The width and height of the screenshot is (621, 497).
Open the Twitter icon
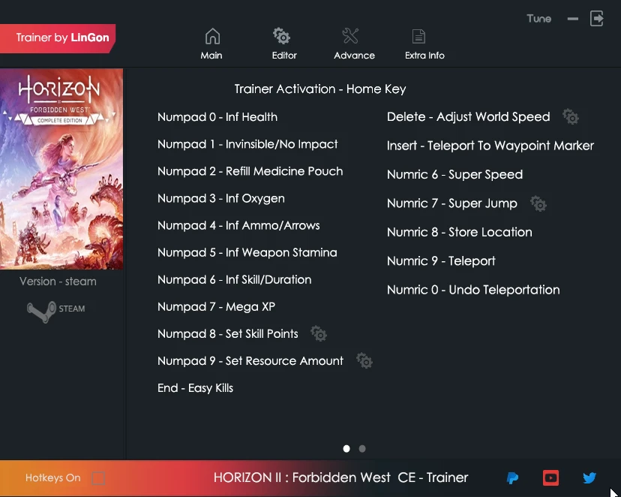[589, 477]
